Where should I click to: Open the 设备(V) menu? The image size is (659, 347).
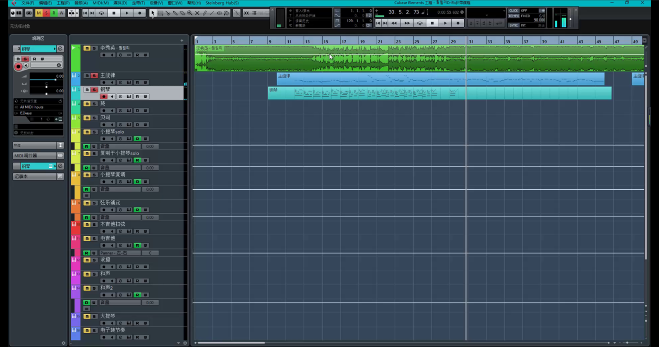coord(157,3)
